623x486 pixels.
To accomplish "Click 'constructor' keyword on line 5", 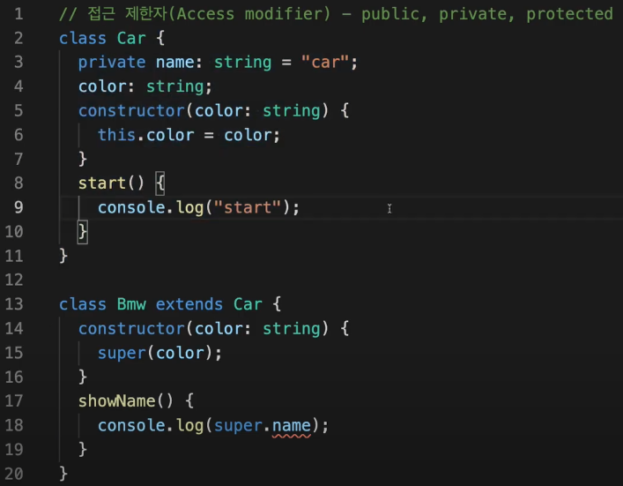I will pyautogui.click(x=131, y=111).
